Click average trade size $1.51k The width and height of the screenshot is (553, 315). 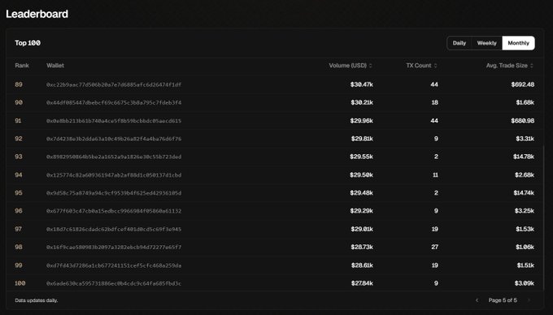click(x=525, y=265)
